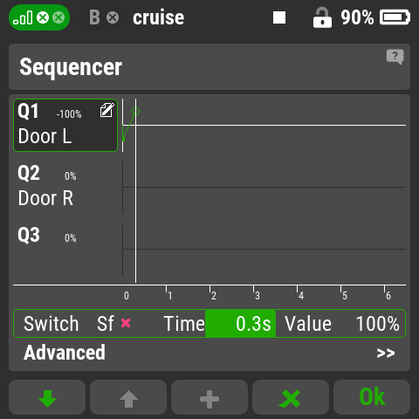The height and width of the screenshot is (419, 419).
Task: Click the green point on Q1 curve
Action: click(x=135, y=112)
